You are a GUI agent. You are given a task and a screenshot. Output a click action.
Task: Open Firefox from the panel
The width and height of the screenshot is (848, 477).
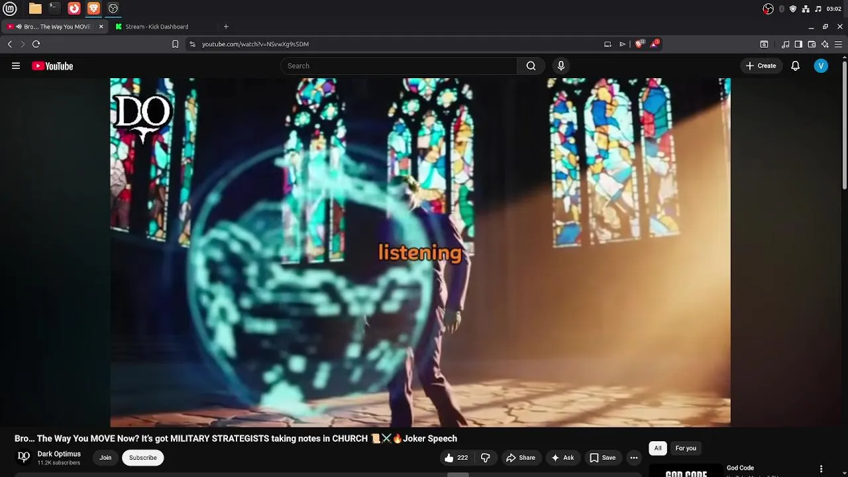coord(74,9)
